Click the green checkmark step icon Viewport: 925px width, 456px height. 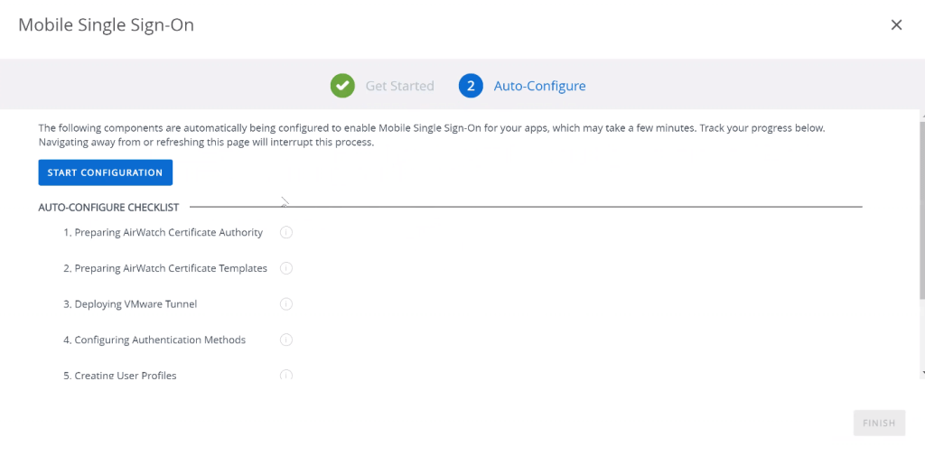pyautogui.click(x=342, y=86)
